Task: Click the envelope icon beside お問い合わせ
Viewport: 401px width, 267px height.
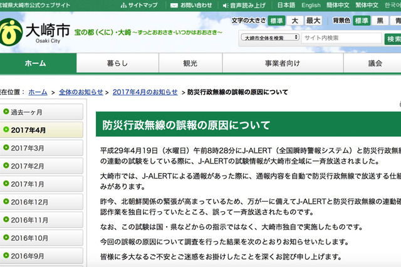Action: (174, 6)
